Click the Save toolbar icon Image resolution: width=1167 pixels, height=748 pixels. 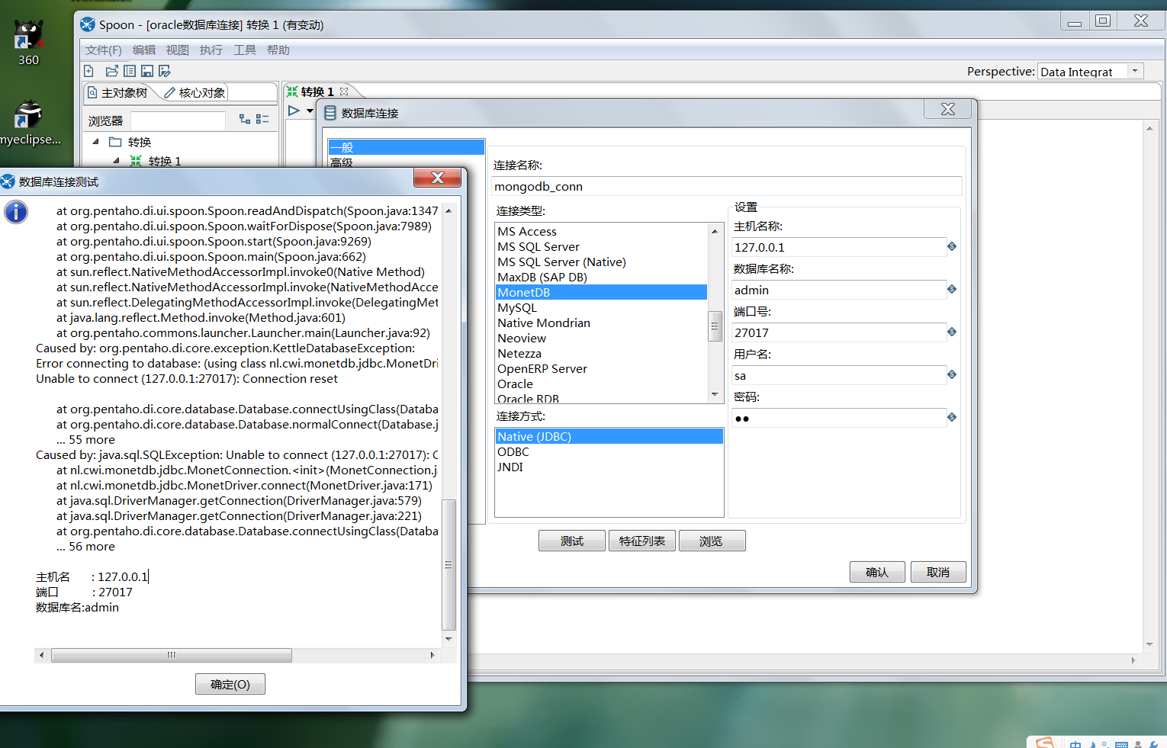[x=147, y=71]
